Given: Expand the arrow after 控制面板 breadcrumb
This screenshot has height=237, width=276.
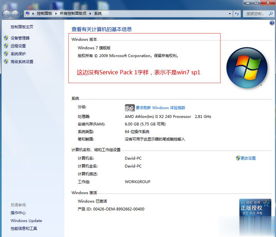Looking at the screenshot, I should click(x=56, y=13).
